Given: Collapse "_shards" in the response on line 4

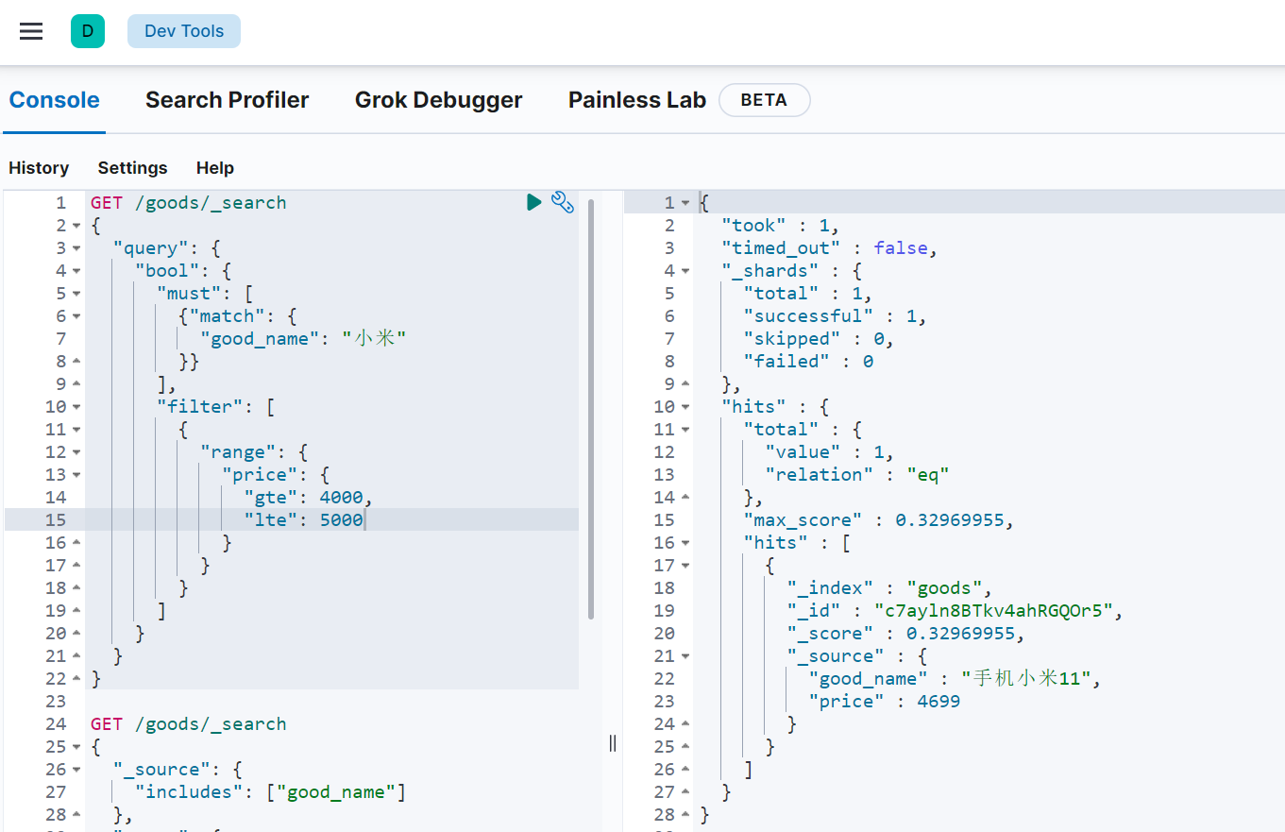Looking at the screenshot, I should point(685,271).
